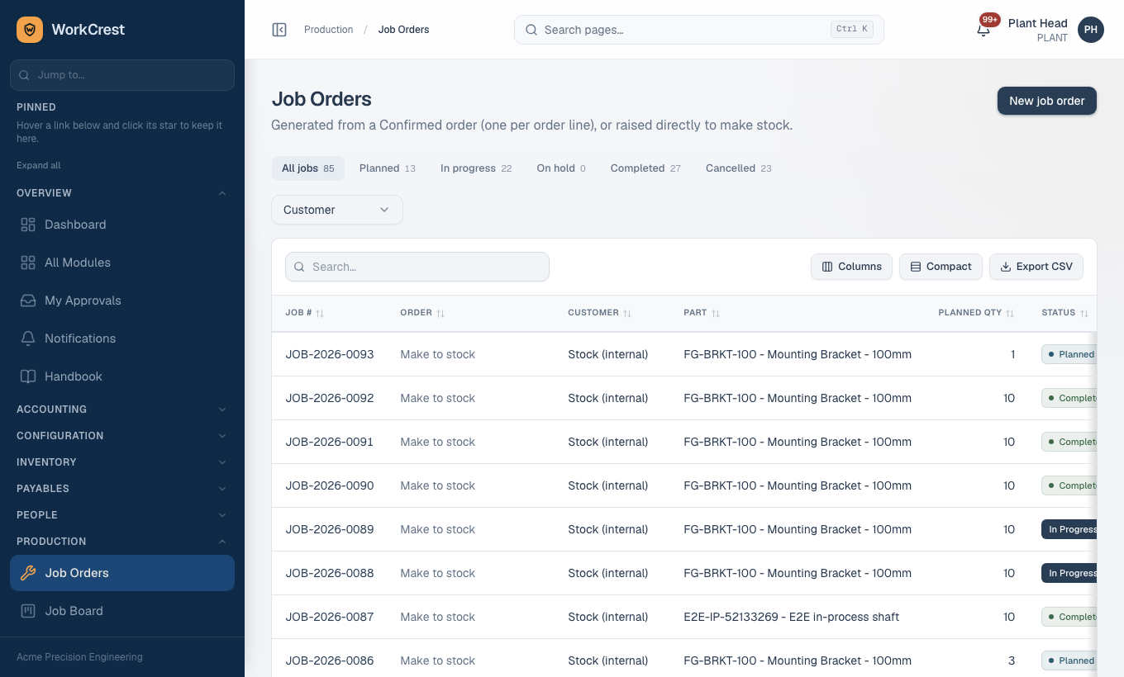The height and width of the screenshot is (677, 1124).
Task: Sort table by Part column arrows
Action: click(x=716, y=314)
